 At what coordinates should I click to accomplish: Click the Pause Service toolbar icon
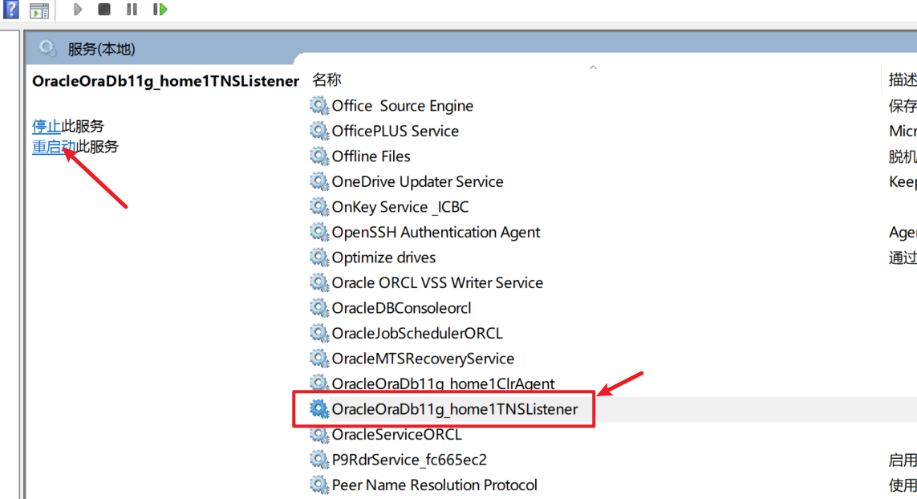(x=132, y=10)
